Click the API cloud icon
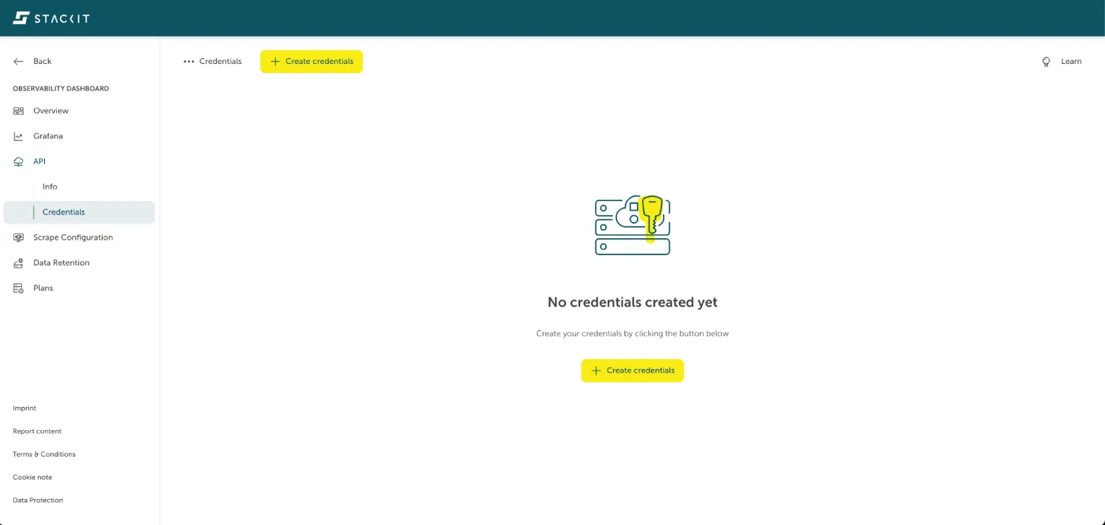This screenshot has width=1105, height=525. click(18, 162)
